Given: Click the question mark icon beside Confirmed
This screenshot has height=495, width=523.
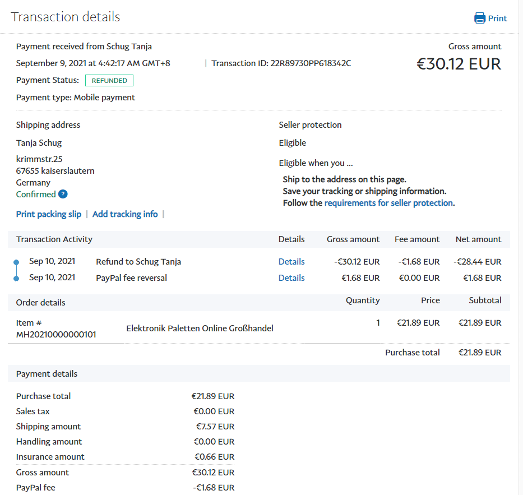Looking at the screenshot, I should point(63,195).
